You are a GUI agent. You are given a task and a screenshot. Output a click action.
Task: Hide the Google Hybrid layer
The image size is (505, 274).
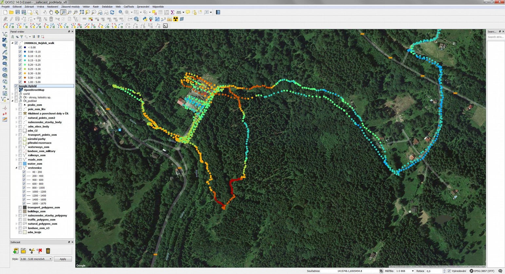(16, 86)
